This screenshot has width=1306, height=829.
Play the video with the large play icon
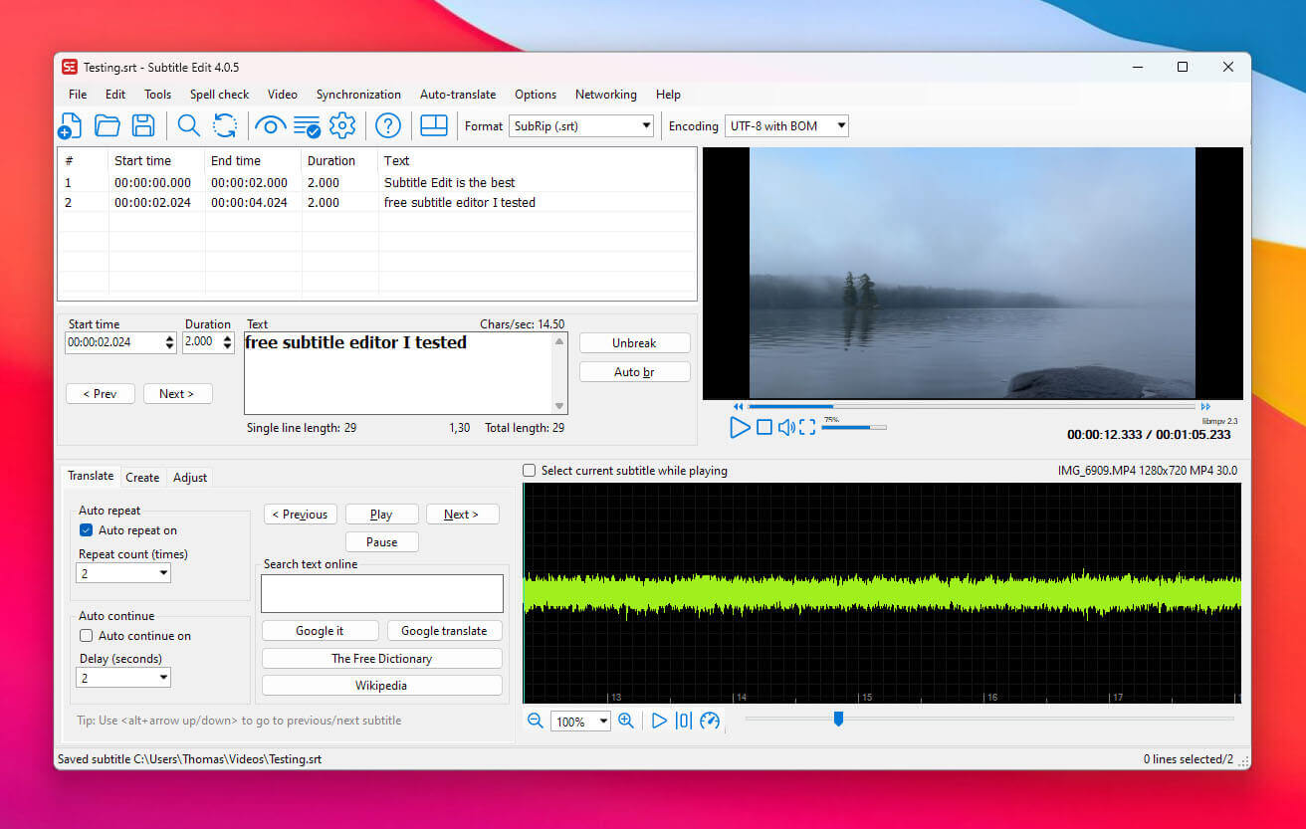pos(740,427)
